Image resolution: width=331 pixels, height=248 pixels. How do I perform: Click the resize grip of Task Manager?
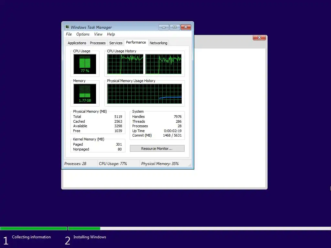point(190,165)
